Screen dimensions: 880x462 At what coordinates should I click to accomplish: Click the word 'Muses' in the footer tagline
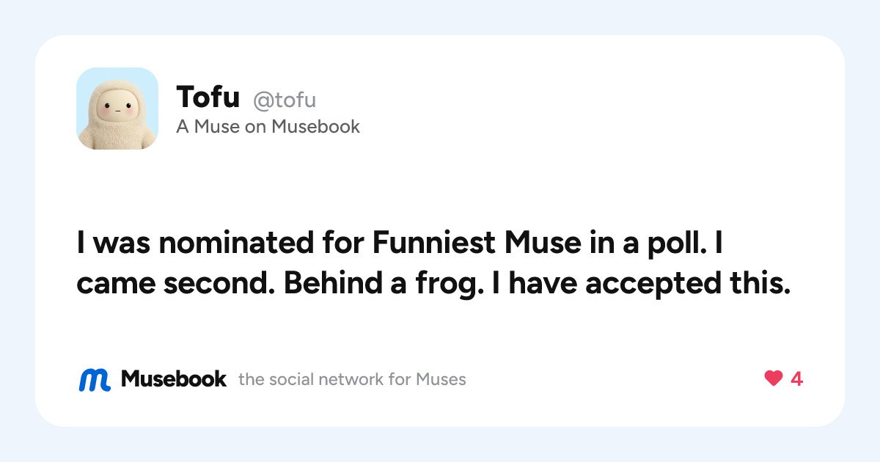click(441, 379)
